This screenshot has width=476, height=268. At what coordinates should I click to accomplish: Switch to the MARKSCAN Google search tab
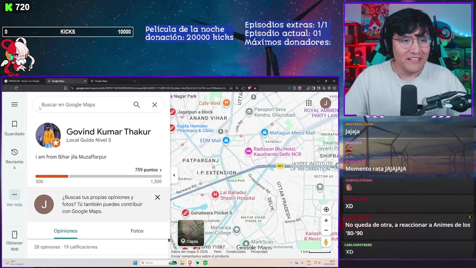point(24,81)
